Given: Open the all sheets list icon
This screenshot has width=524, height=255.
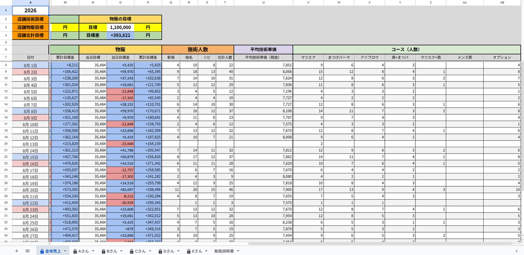Looking at the screenshot, I should click(x=27, y=251).
